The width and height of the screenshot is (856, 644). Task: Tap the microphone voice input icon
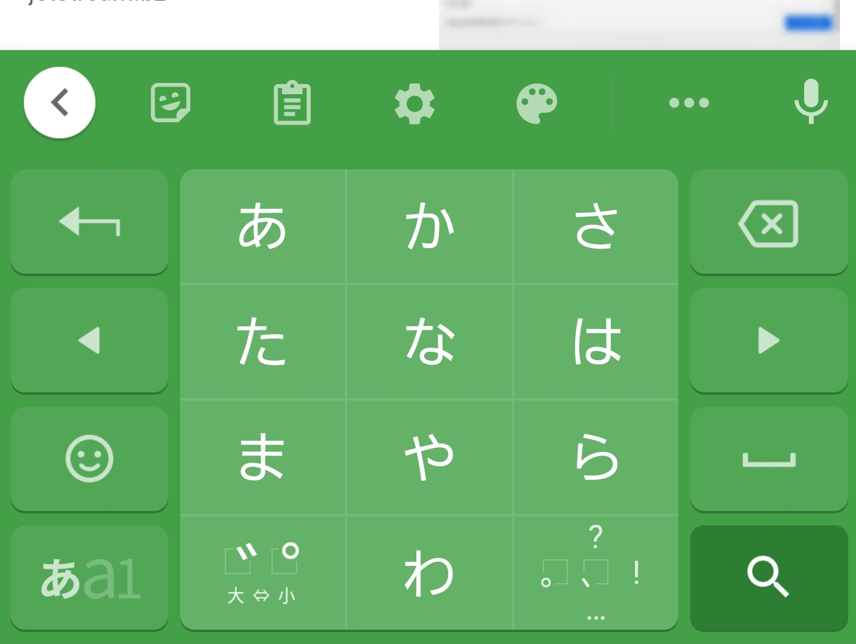tap(811, 101)
